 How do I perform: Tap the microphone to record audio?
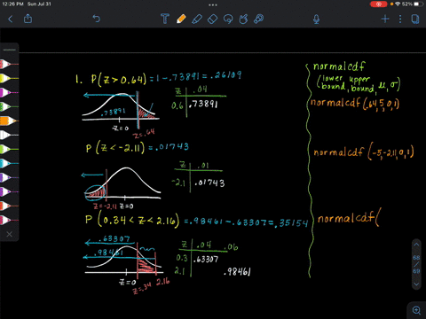[316, 19]
